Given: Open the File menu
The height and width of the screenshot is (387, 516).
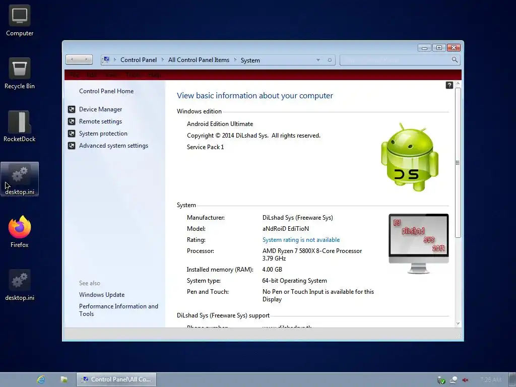Looking at the screenshot, I should tap(75, 75).
